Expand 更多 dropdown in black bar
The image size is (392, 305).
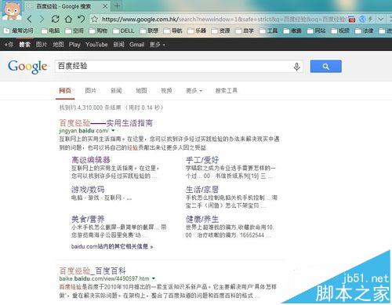(158, 45)
